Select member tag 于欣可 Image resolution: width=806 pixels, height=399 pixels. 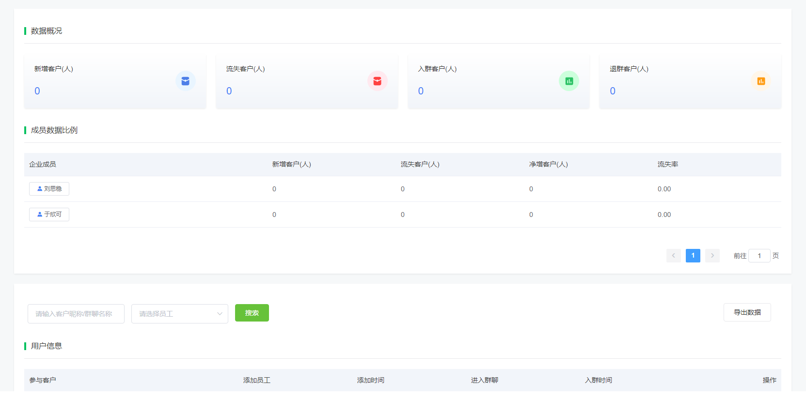pyautogui.click(x=49, y=215)
